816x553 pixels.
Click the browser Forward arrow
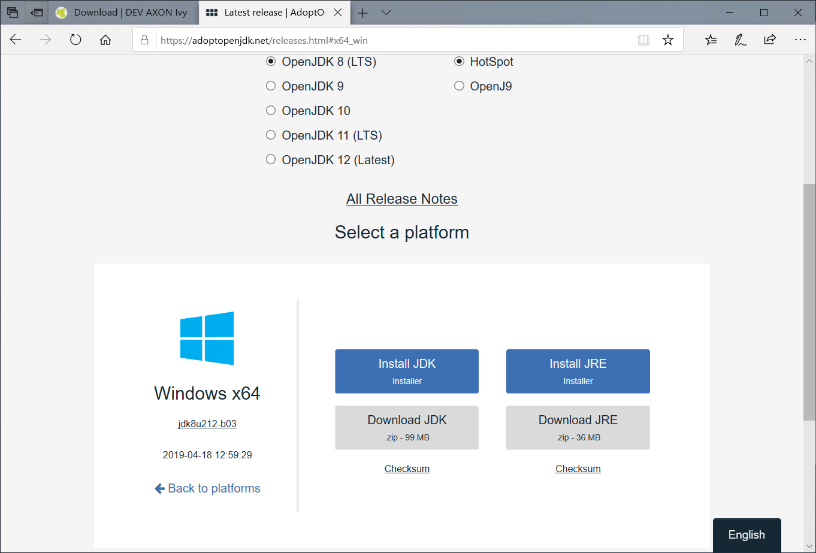(45, 40)
